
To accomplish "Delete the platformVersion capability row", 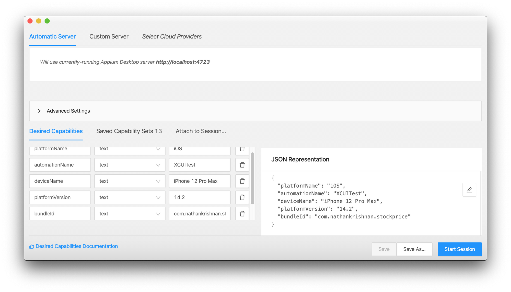I will point(242,197).
